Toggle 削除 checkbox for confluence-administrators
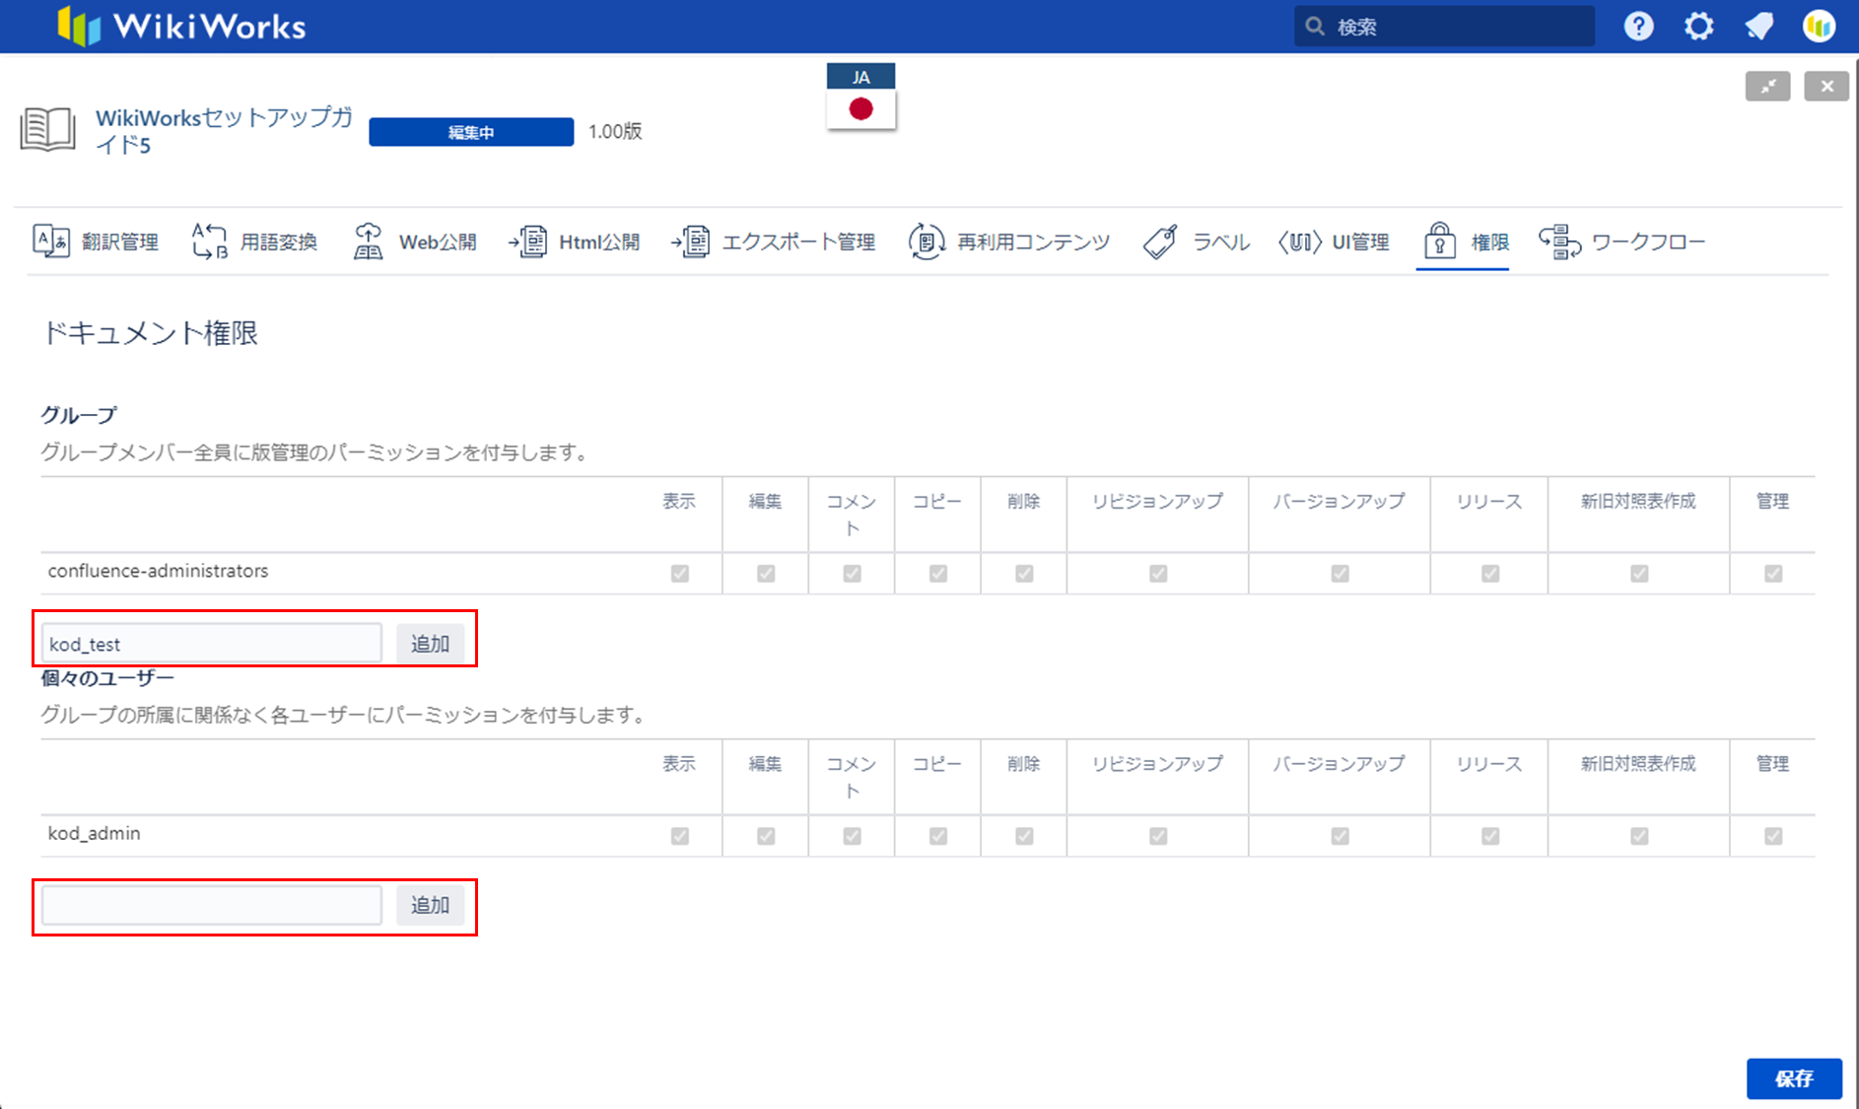Screen dimensions: 1859x1109 1024,574
